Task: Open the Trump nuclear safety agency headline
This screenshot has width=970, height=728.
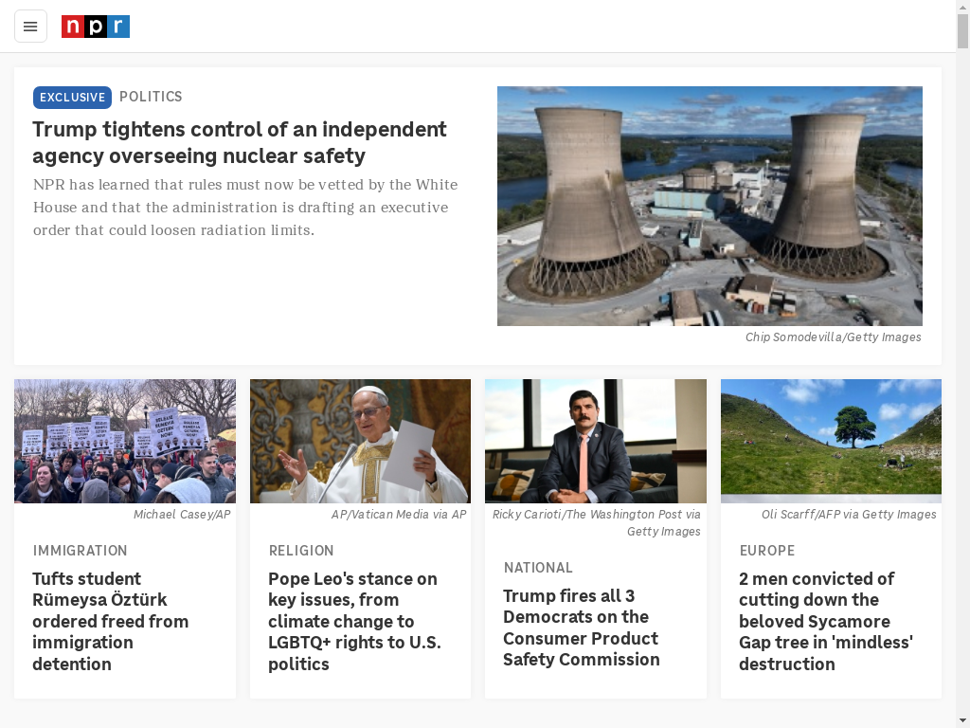Action: (240, 142)
